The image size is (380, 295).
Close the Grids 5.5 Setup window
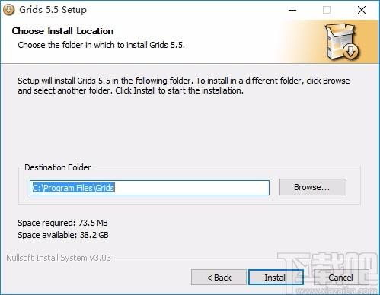(362, 10)
